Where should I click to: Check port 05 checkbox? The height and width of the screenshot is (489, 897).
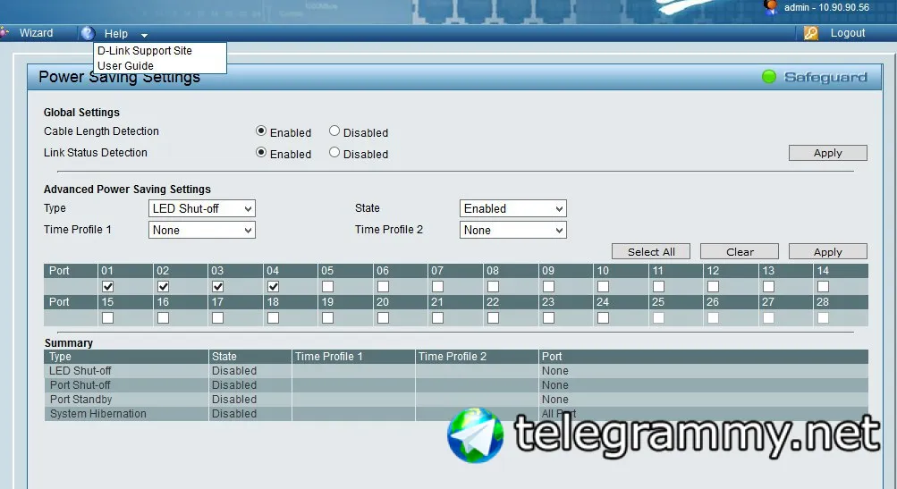click(x=328, y=286)
